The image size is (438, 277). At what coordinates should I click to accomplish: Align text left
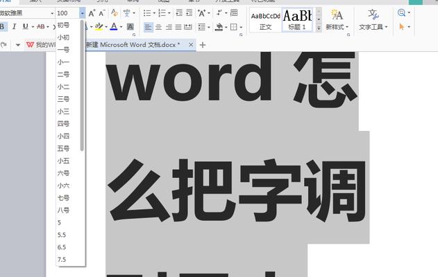[x=149, y=27]
